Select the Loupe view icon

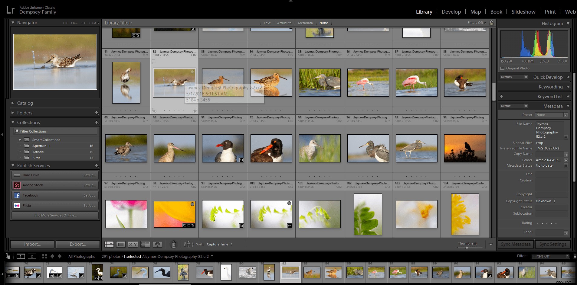pos(121,244)
